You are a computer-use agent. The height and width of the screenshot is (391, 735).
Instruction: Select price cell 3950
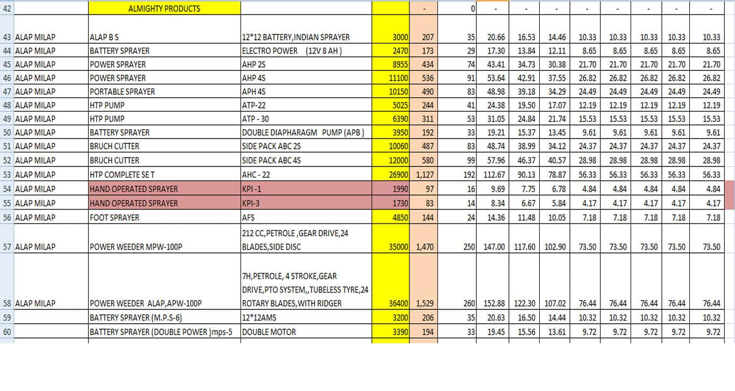(x=391, y=132)
